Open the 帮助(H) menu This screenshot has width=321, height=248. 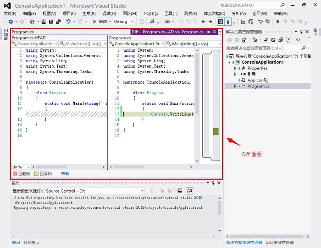(281, 13)
